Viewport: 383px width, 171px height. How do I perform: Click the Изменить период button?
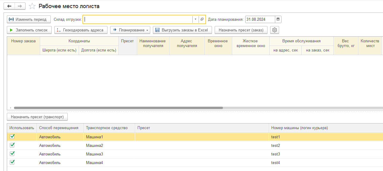29,19
